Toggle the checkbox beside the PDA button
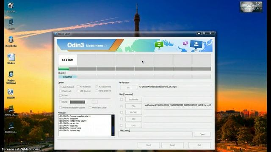This screenshot has height=152, width=271. pyautogui.click(x=122, y=106)
